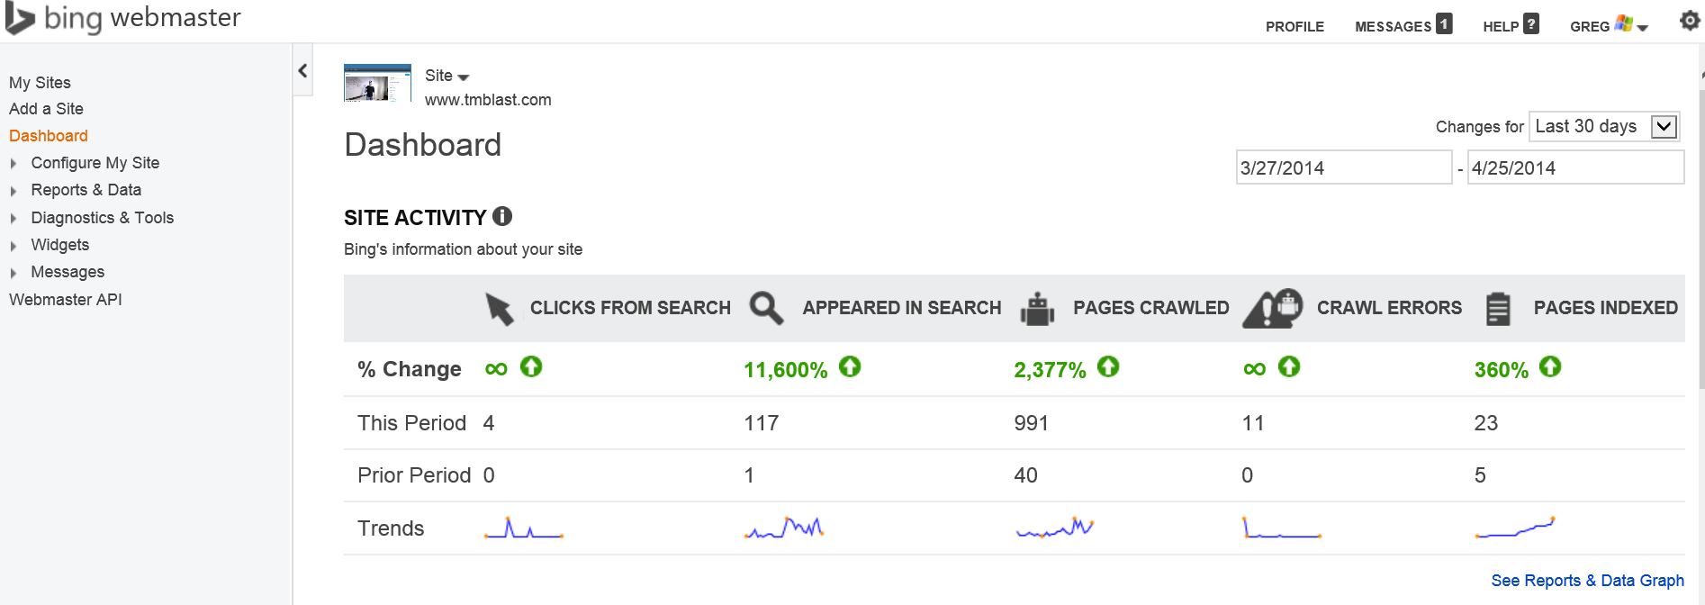Click the up arrow beside crawl errors infinity
The image size is (1705, 605).
1289,366
